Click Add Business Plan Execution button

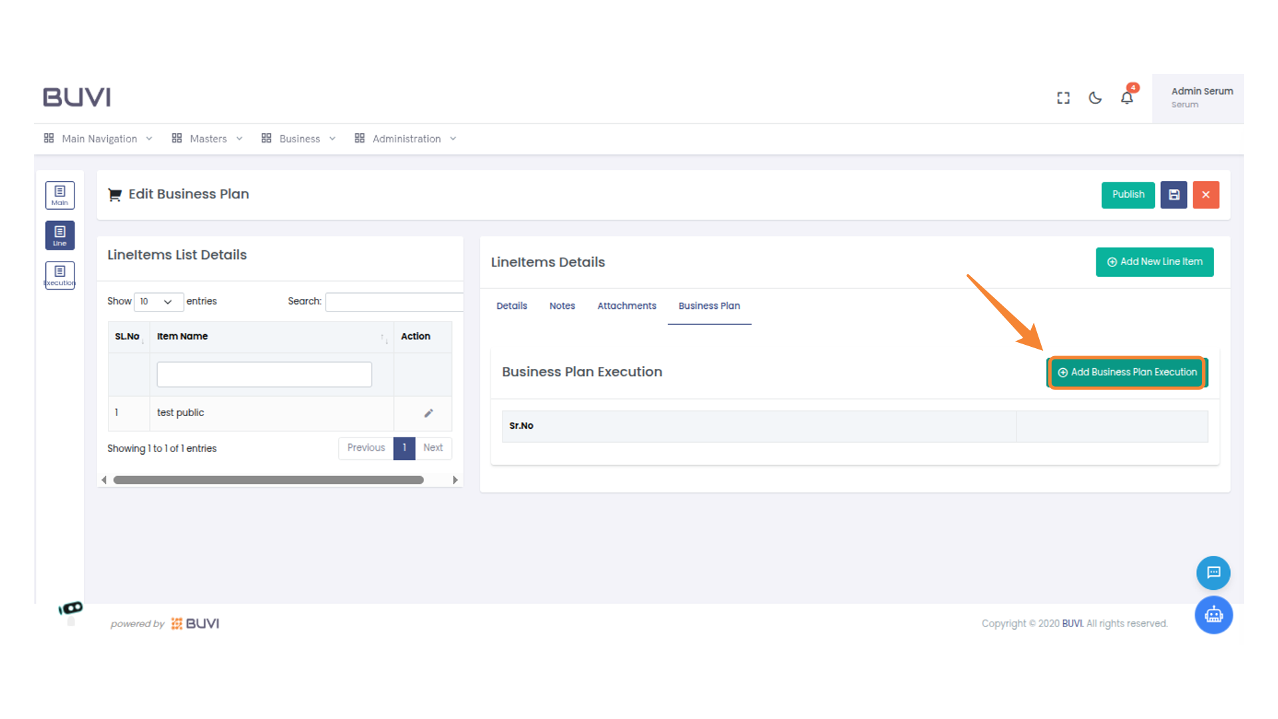point(1127,372)
